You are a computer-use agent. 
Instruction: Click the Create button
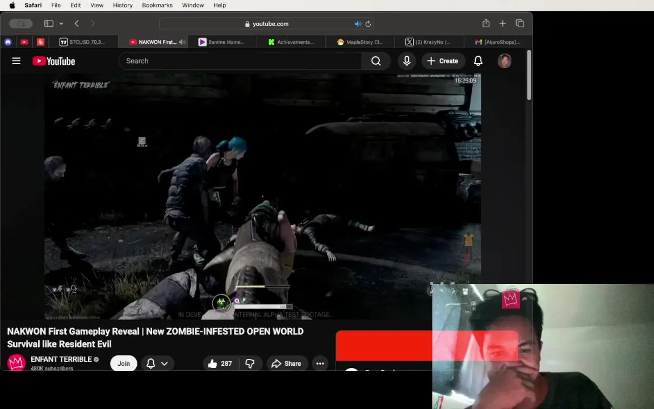click(x=443, y=61)
